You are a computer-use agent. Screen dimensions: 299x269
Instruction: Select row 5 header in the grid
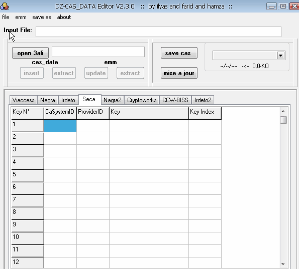[x=28, y=176]
